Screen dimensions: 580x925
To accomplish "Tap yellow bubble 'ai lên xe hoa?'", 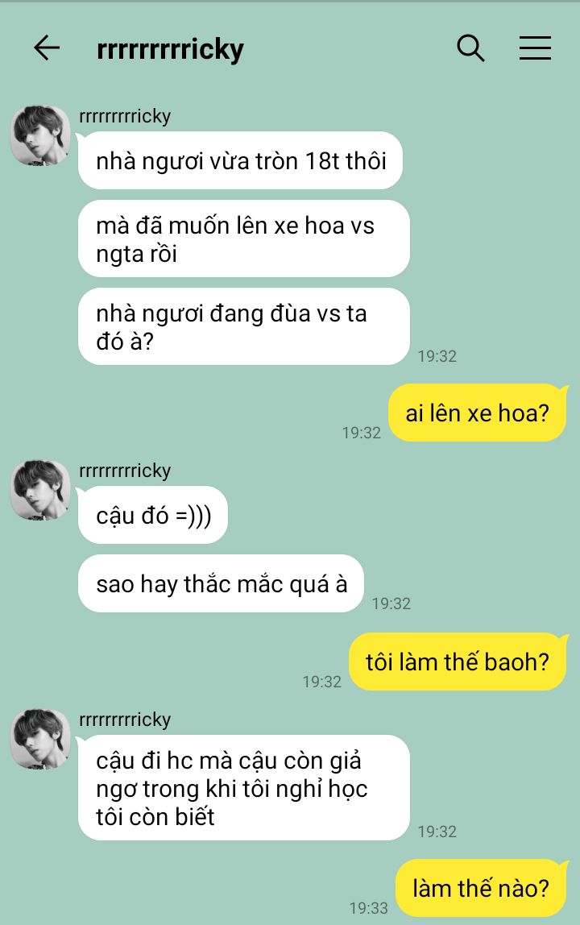I will coord(478,413).
